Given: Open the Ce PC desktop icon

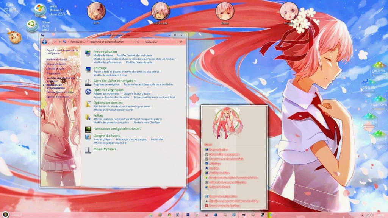Looking at the screenshot, I should [x=96, y=11].
